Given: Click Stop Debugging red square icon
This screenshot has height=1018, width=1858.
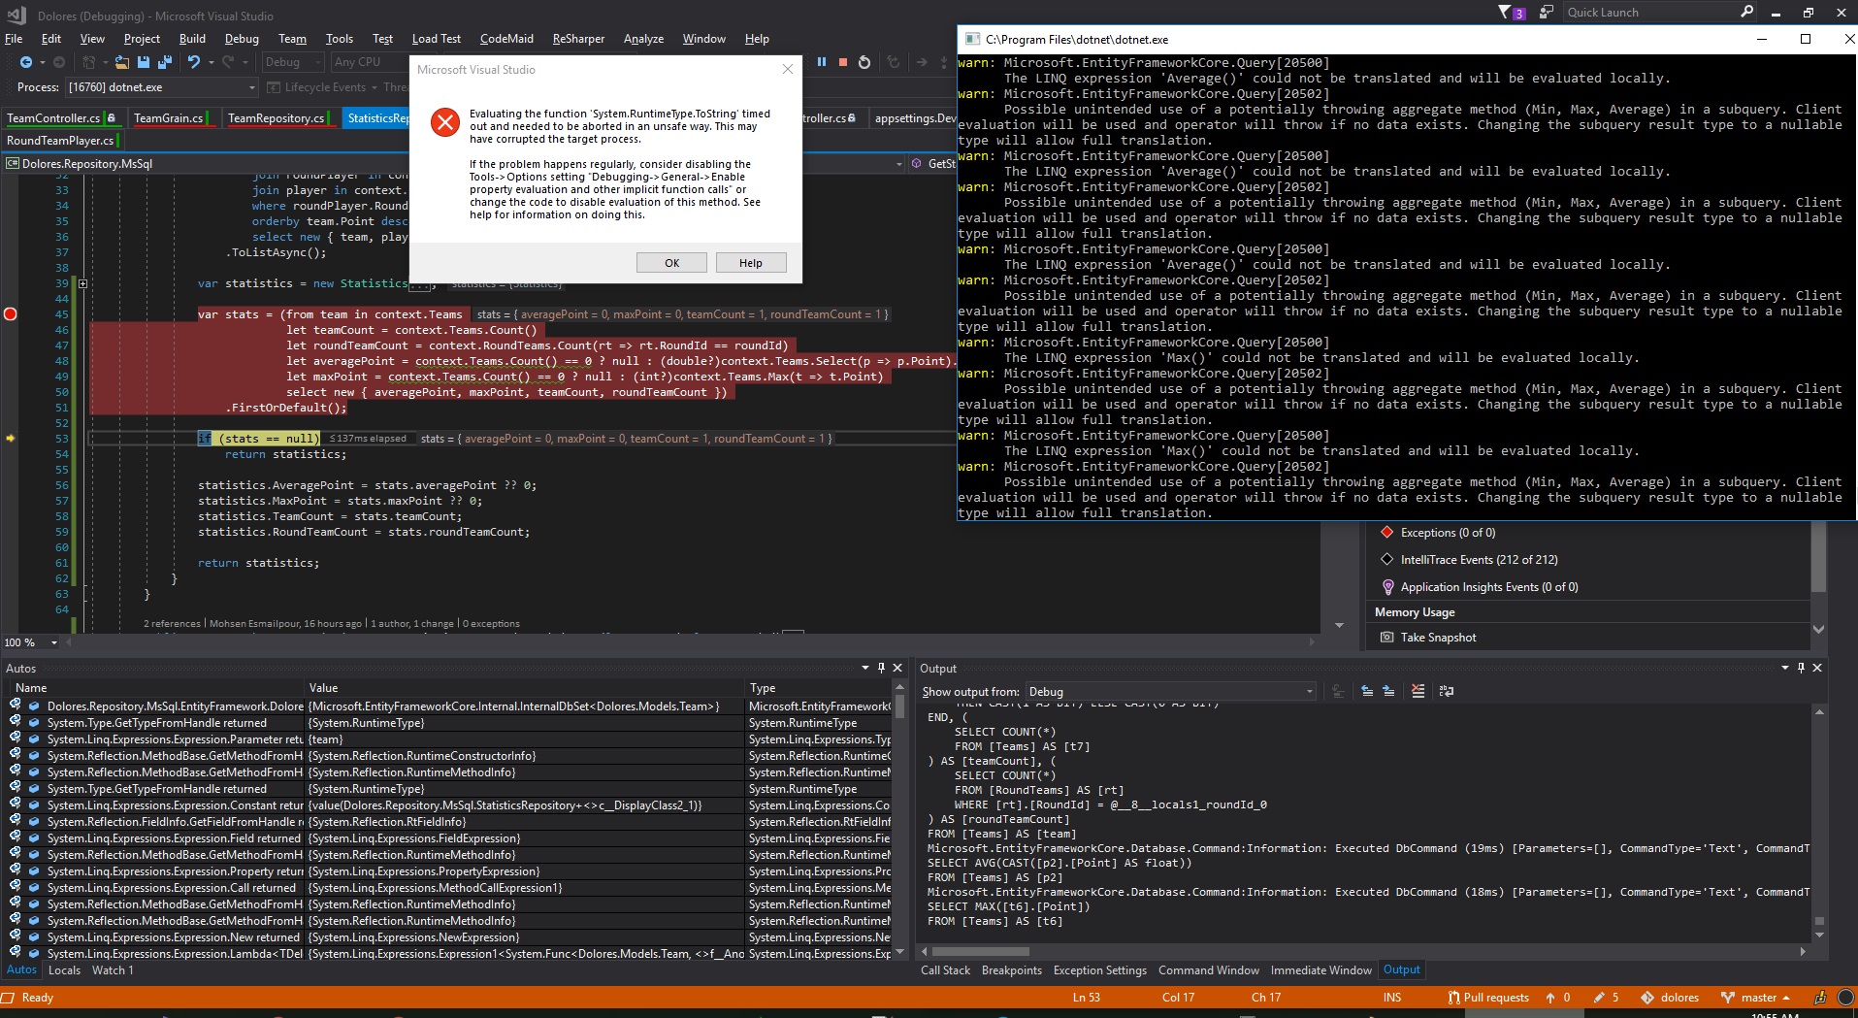Looking at the screenshot, I should point(843,62).
